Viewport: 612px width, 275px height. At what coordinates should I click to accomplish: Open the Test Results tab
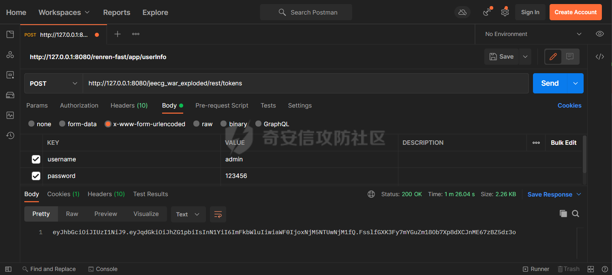pos(150,194)
